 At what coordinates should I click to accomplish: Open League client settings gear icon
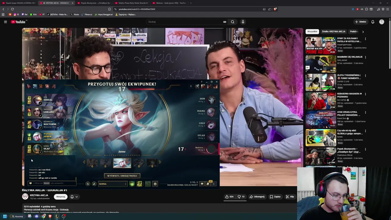point(211,82)
